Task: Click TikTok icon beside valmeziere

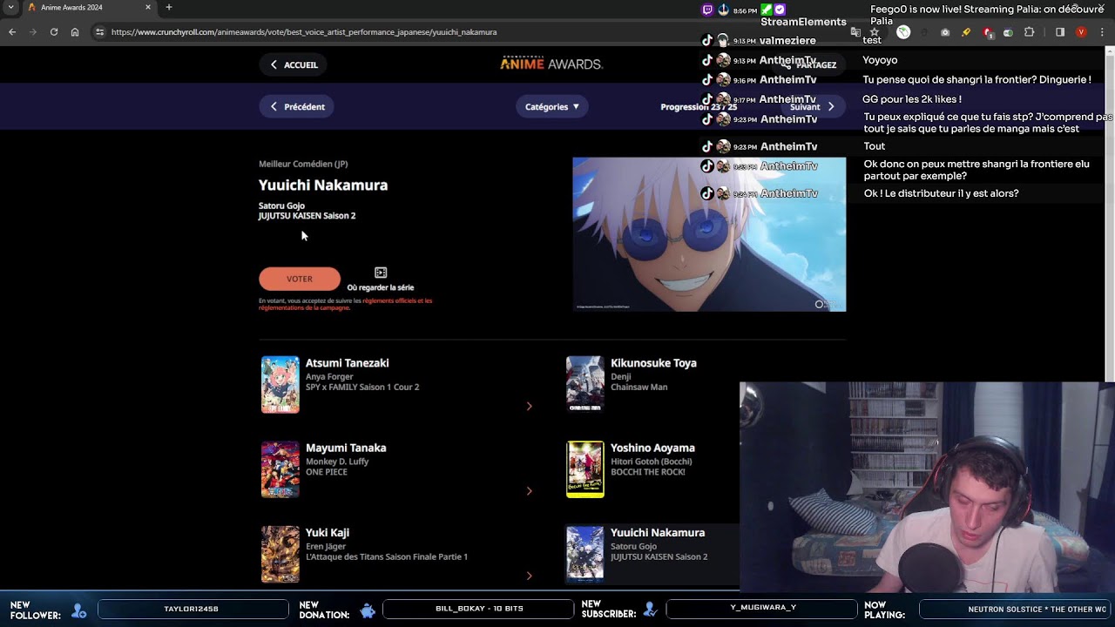Action: click(707, 40)
